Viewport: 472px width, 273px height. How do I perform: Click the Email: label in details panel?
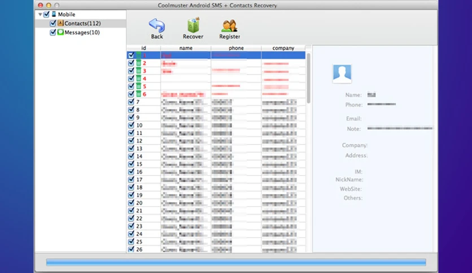tap(353, 118)
